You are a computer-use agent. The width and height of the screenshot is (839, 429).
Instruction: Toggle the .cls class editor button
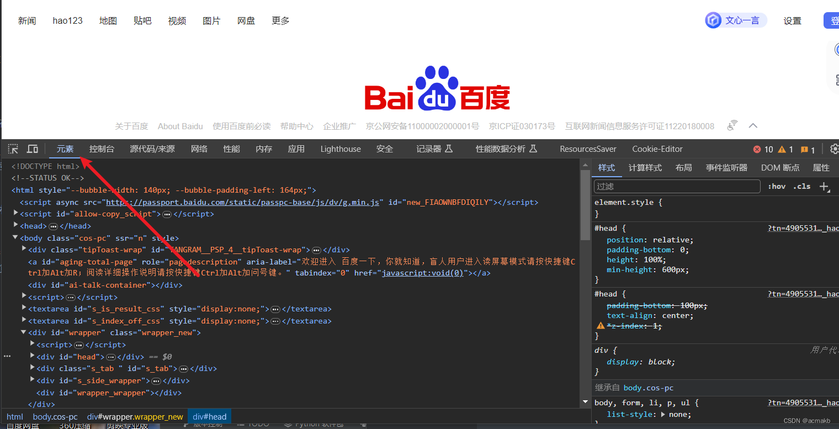click(x=802, y=187)
